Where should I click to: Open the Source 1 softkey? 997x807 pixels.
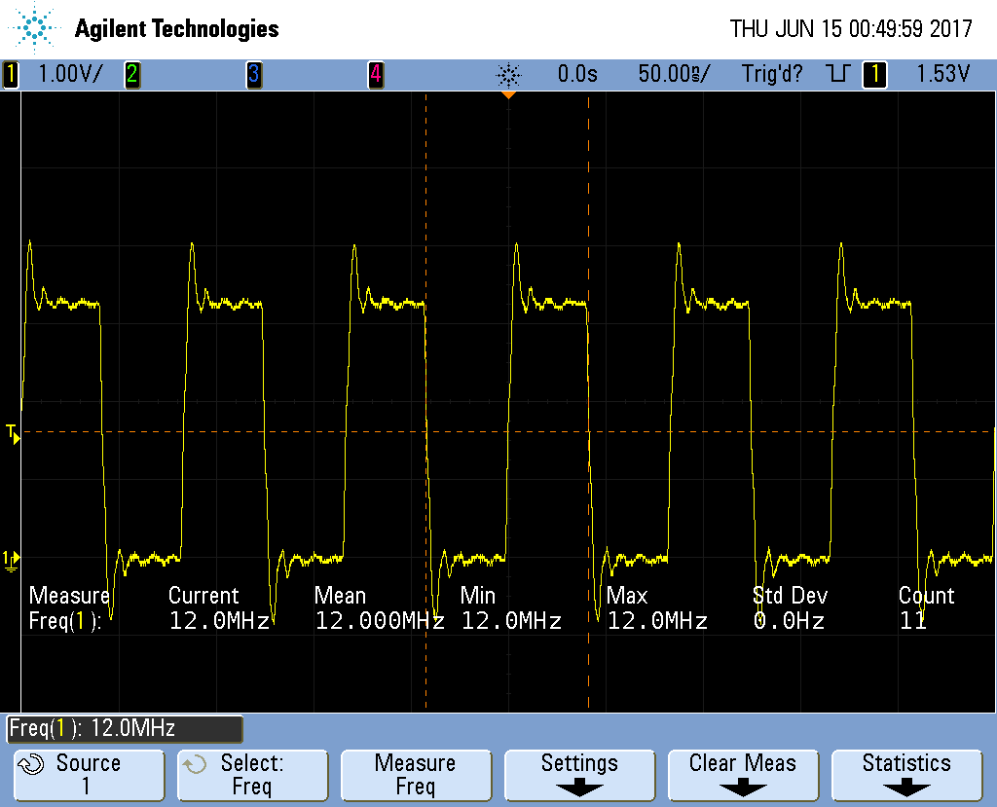tap(89, 775)
